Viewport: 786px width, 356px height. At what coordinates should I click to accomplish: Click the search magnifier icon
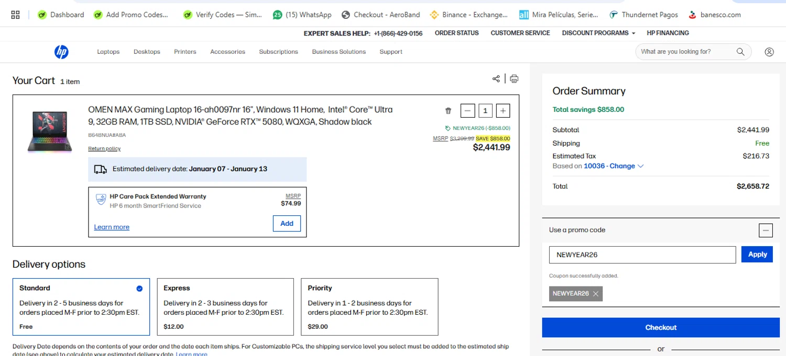740,52
